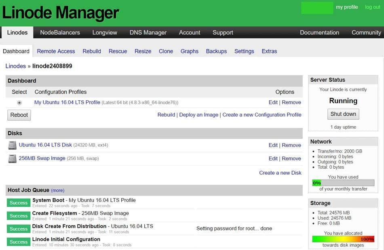Open the Deploy an Image link
The image size is (384, 250).
pos(198,115)
